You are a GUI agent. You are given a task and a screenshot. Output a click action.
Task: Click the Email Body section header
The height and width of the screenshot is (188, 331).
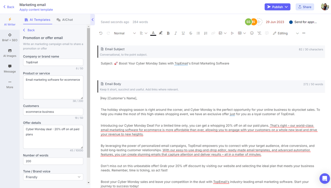[211, 86]
